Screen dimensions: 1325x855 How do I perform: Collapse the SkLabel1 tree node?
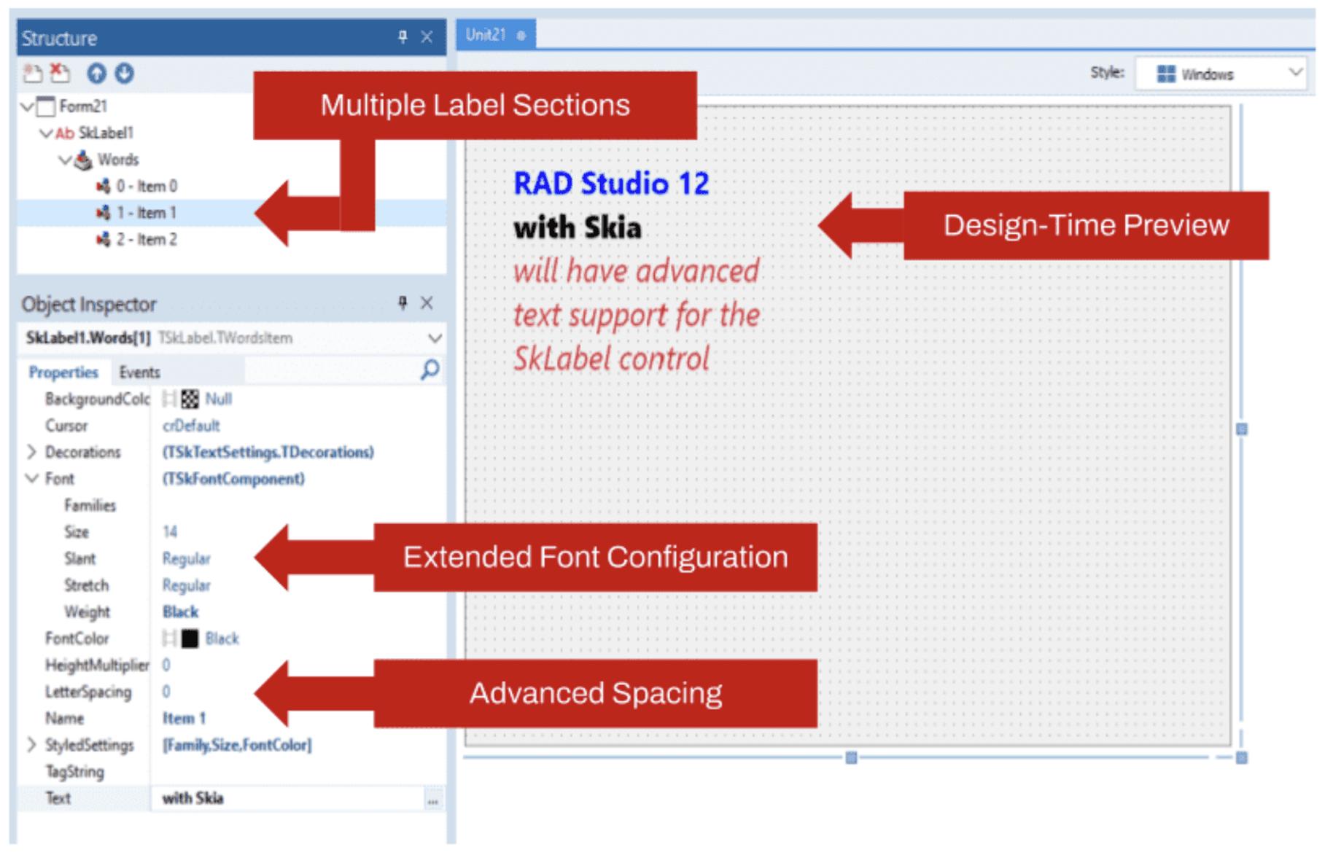coord(46,133)
